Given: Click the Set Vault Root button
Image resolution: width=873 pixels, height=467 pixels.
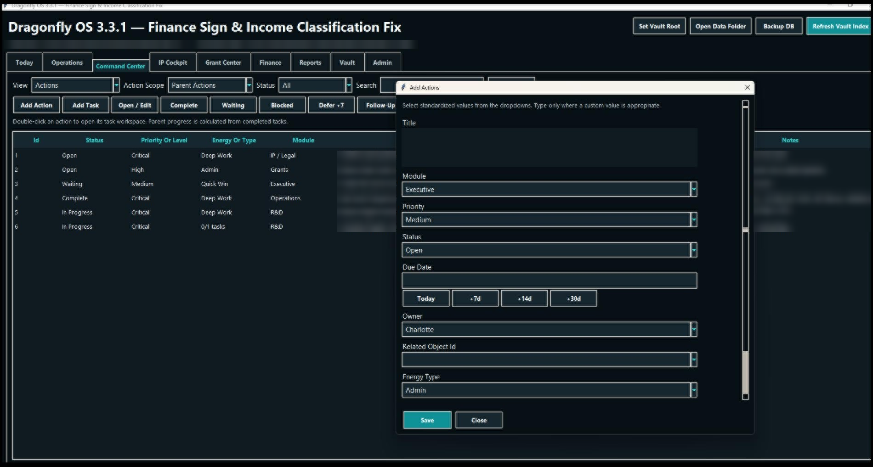Looking at the screenshot, I should point(659,26).
